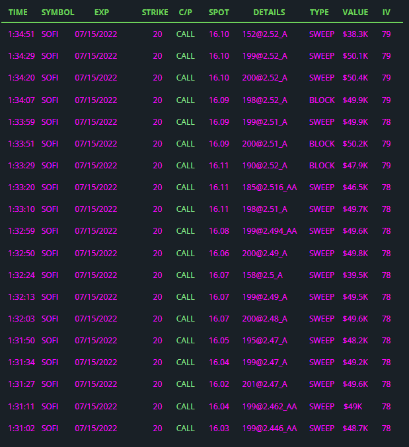Click BLOCK type in the 1:33:29 row

[322, 166]
